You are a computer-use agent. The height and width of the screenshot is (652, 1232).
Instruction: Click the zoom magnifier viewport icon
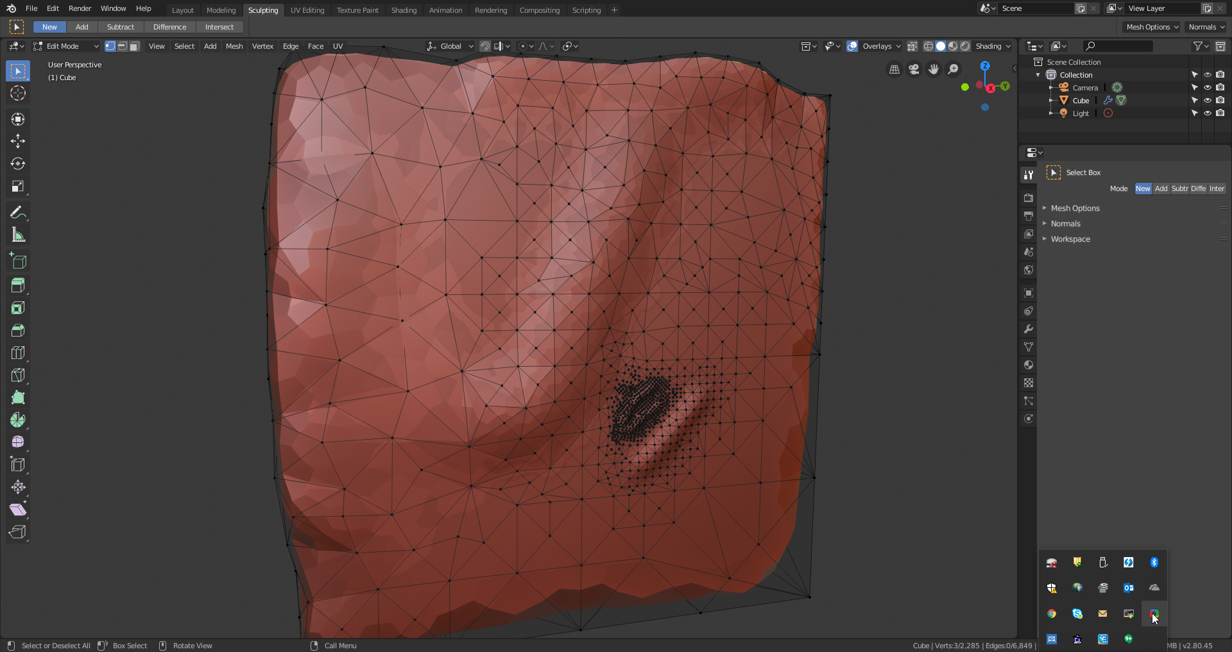click(x=954, y=69)
